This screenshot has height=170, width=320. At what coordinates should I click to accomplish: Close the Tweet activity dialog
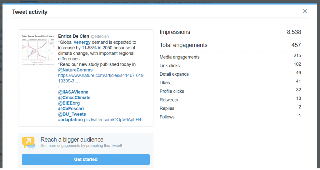[x=305, y=11]
